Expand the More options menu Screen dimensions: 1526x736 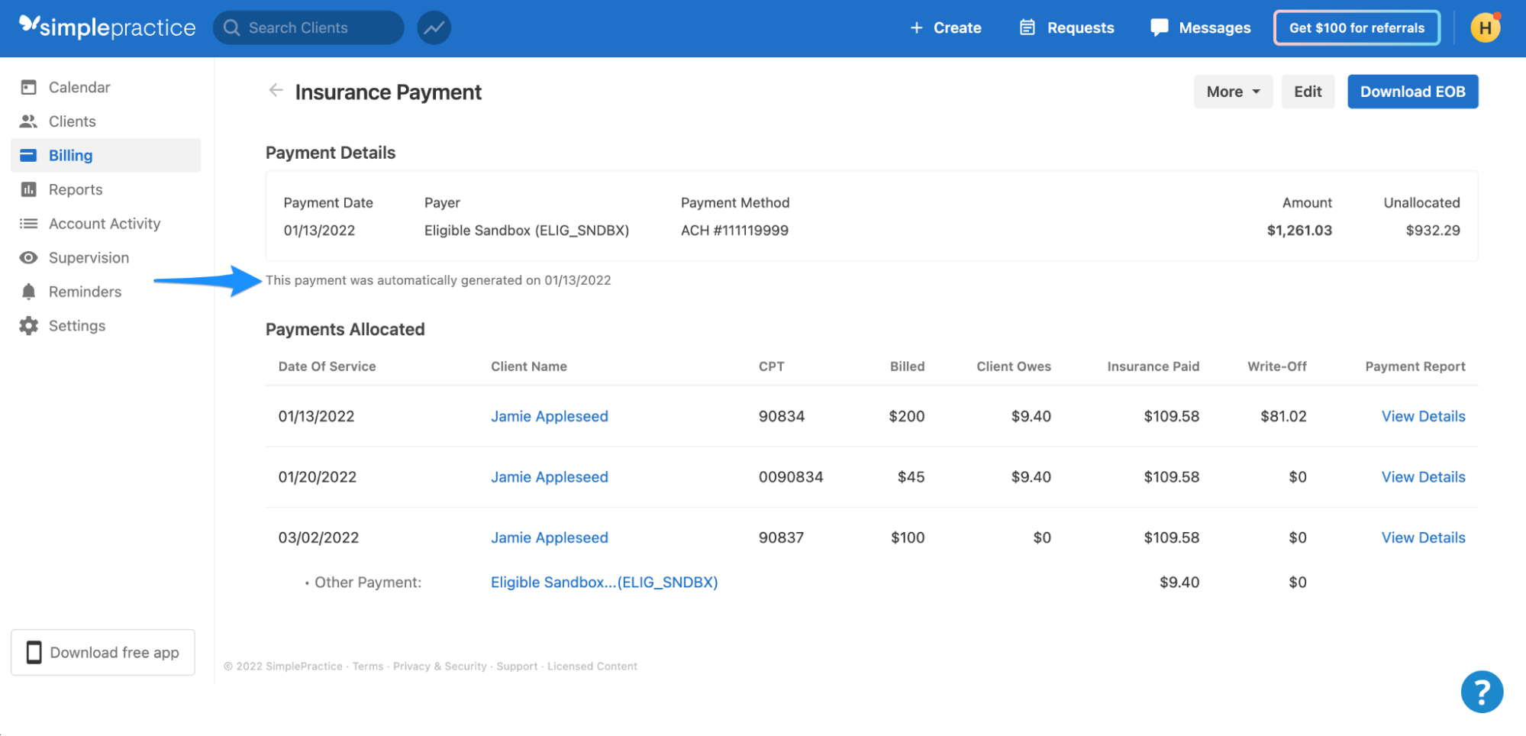click(x=1232, y=91)
